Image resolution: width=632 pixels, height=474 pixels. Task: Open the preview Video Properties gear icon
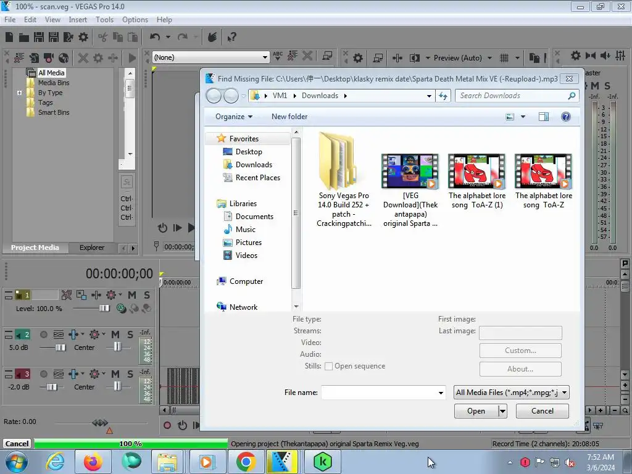tap(358, 58)
